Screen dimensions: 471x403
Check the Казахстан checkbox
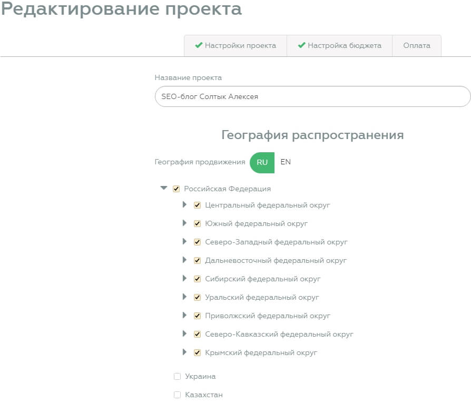point(177,395)
